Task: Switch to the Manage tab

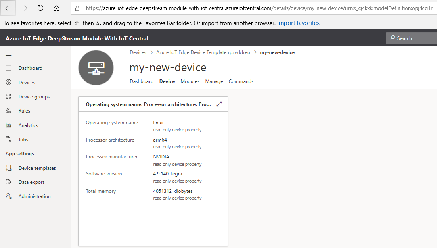Action: [x=214, y=81]
